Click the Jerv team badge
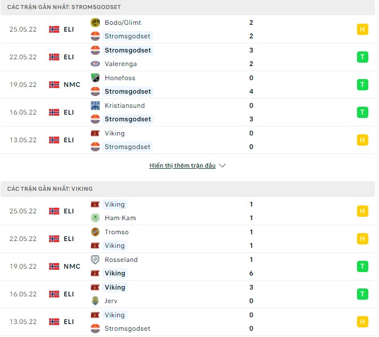379x337 pixels. 95,301
